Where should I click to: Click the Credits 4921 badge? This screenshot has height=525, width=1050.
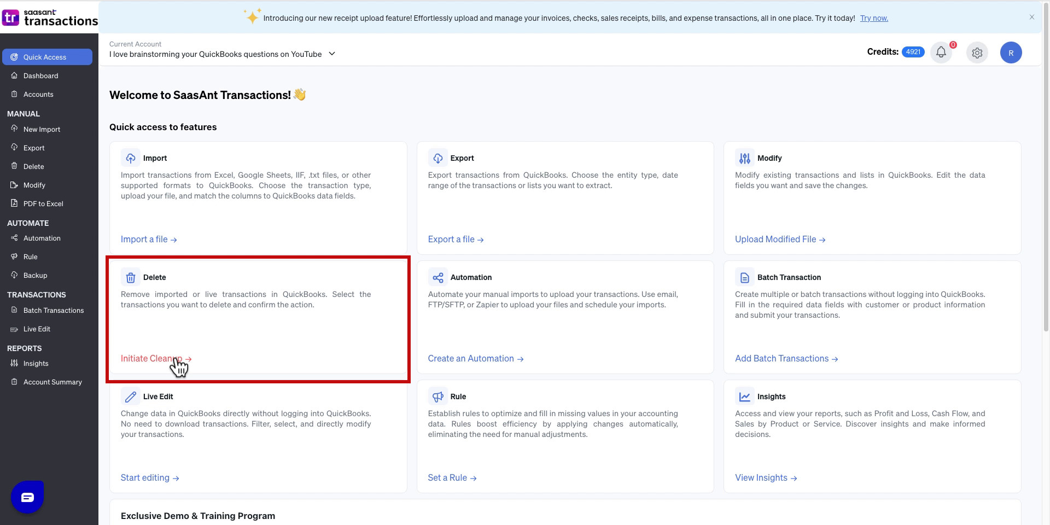point(913,52)
